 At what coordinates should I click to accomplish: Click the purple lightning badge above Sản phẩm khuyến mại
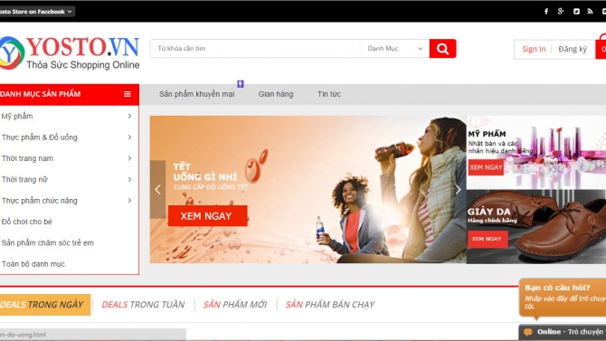[x=241, y=83]
